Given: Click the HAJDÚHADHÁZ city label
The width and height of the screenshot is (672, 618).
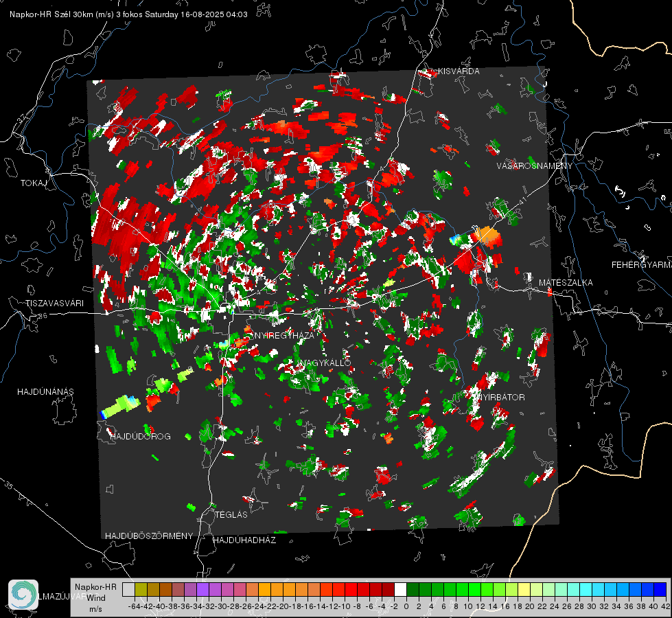Looking at the screenshot, I should tap(245, 540).
